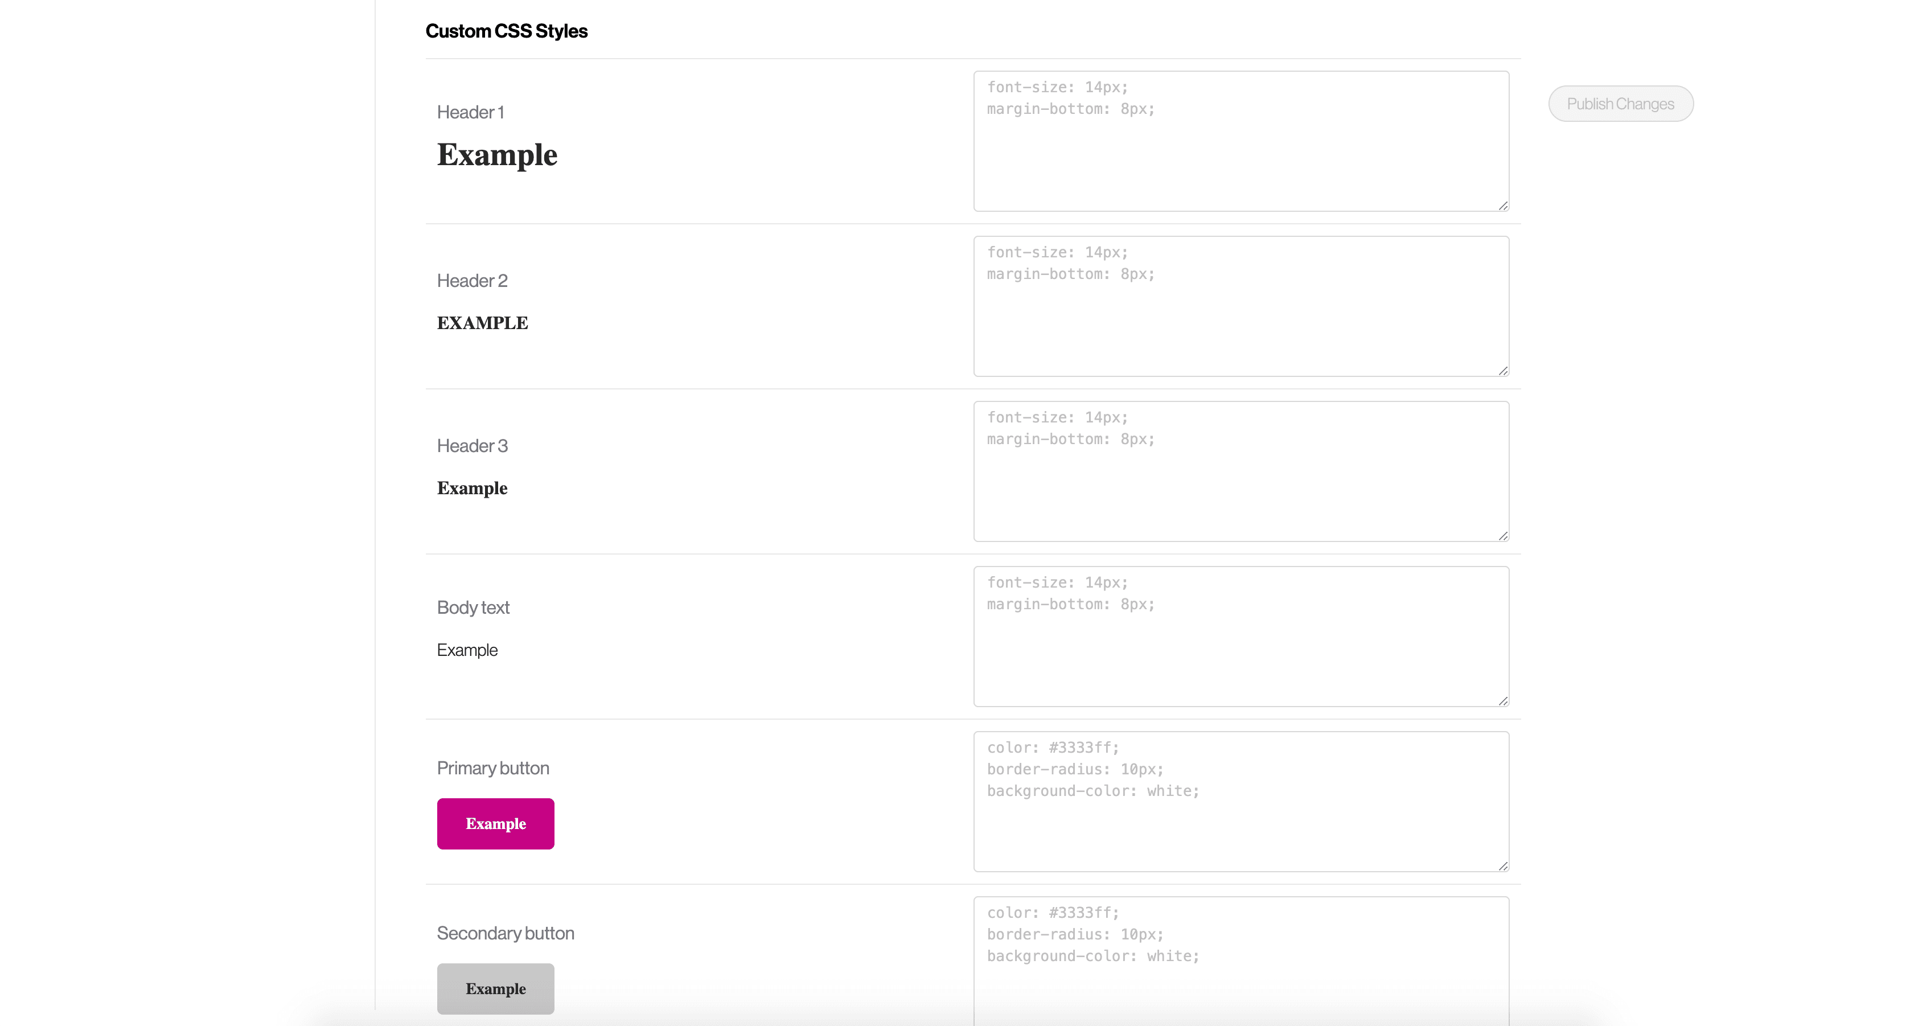Grab the Primary button textarea resize handle

coord(1503,866)
